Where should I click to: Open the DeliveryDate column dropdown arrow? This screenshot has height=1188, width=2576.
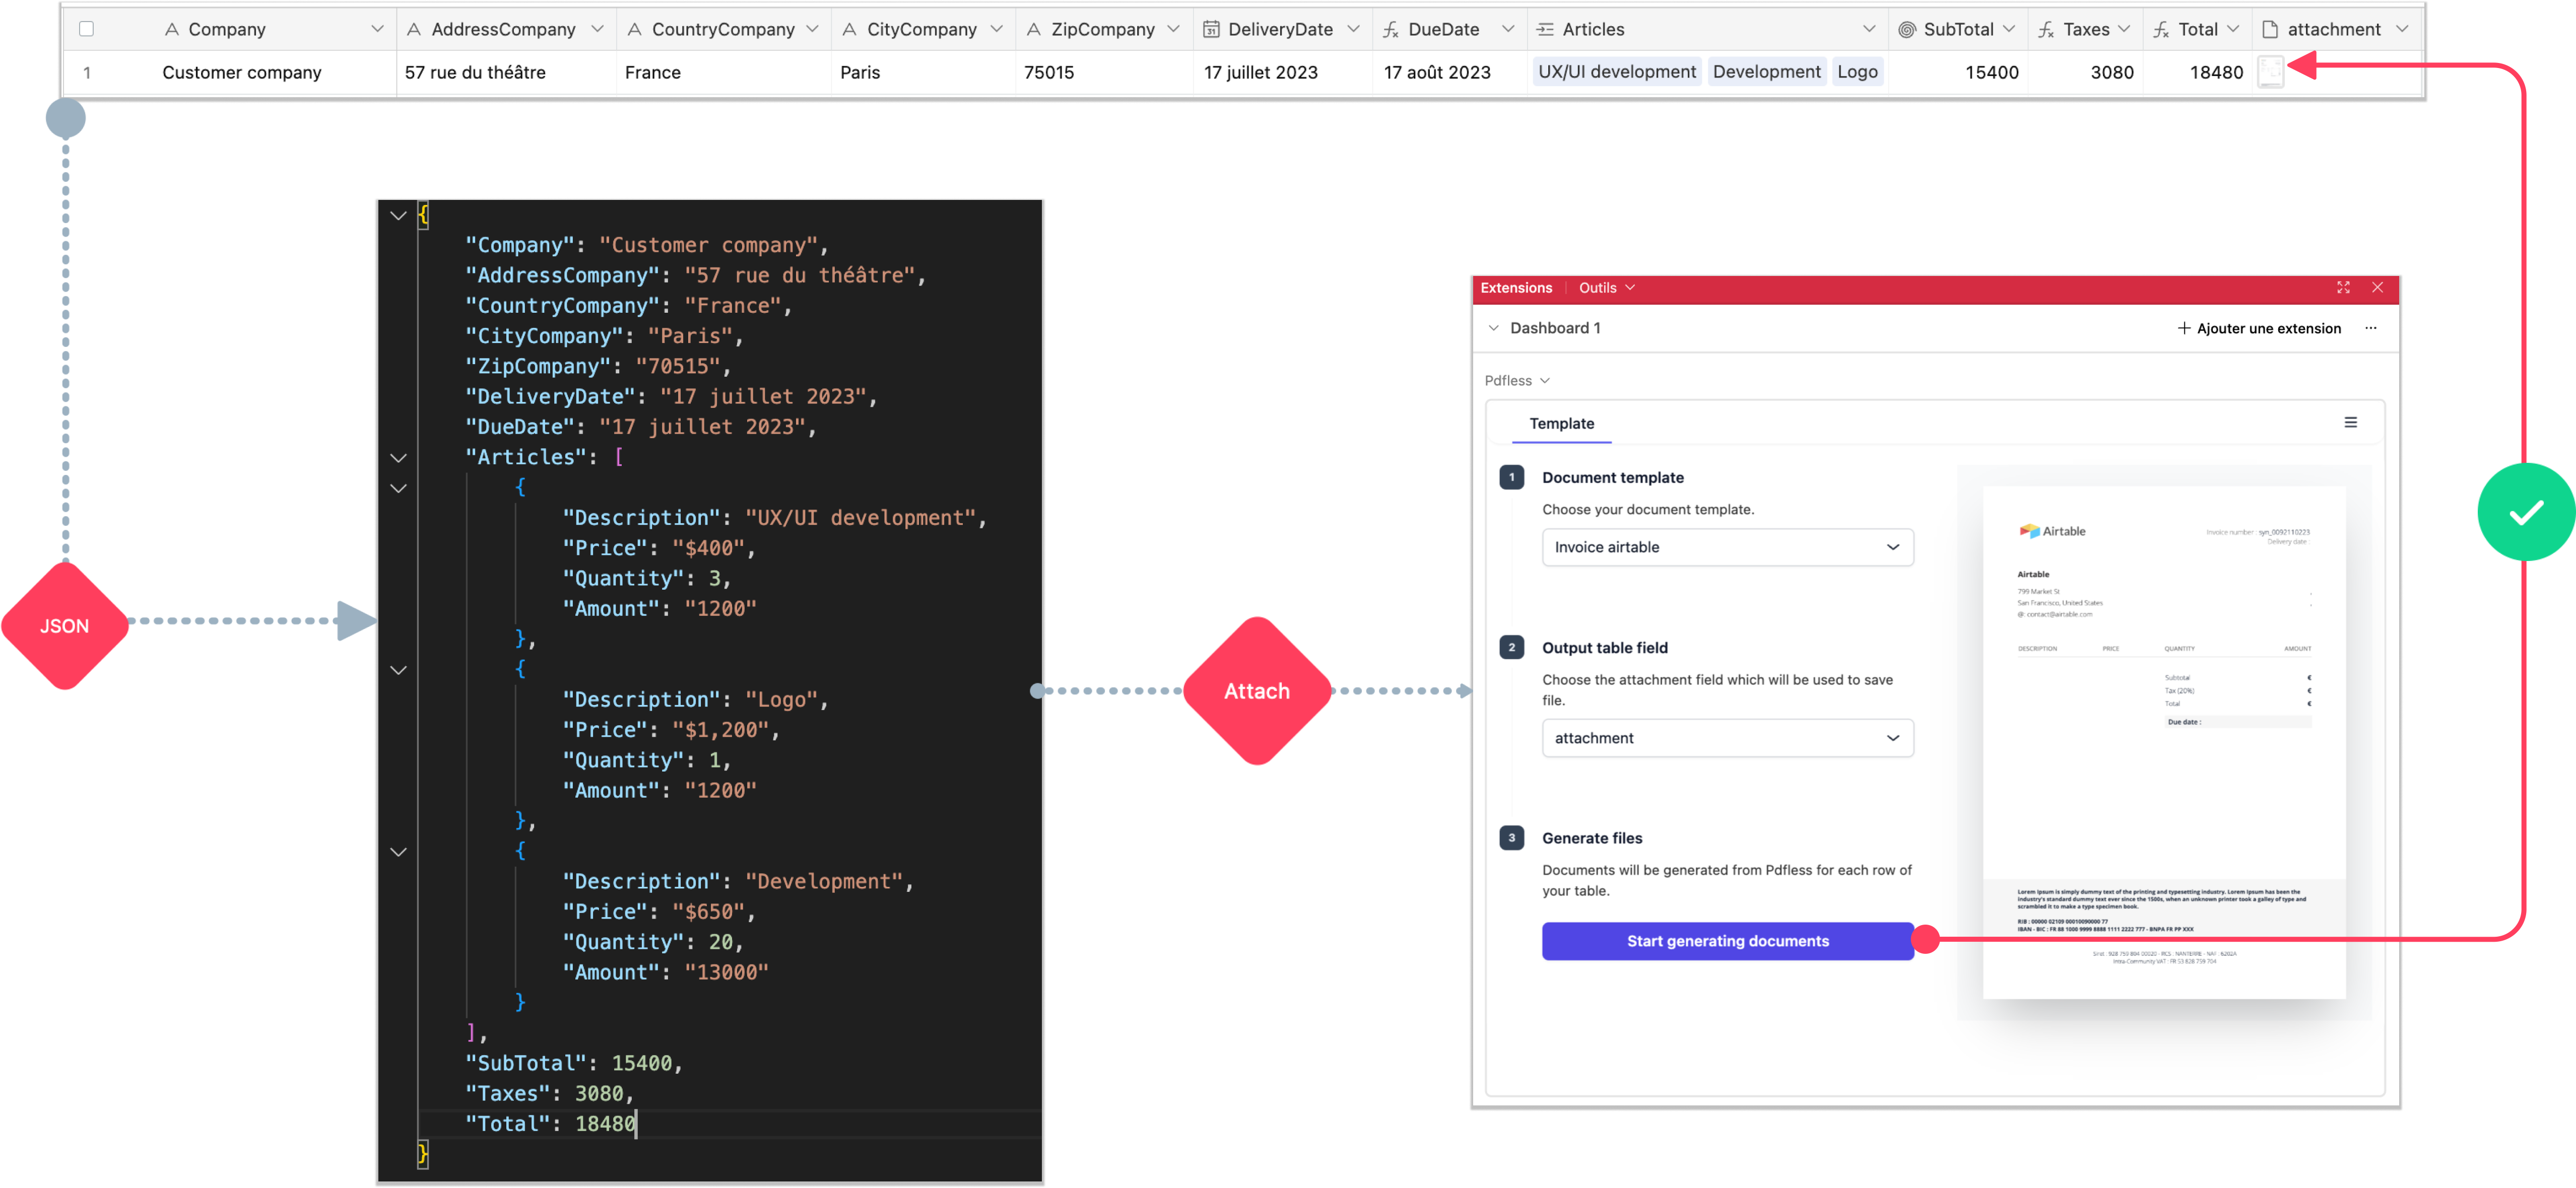click(x=1353, y=29)
